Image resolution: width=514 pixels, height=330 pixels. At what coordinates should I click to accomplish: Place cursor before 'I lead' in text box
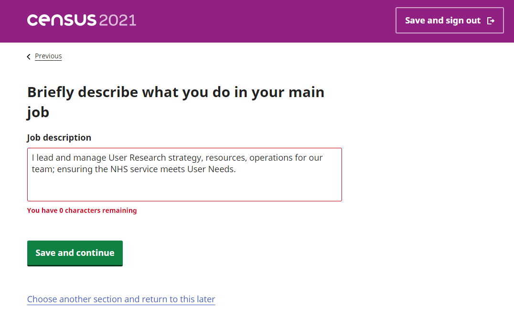[32, 158]
